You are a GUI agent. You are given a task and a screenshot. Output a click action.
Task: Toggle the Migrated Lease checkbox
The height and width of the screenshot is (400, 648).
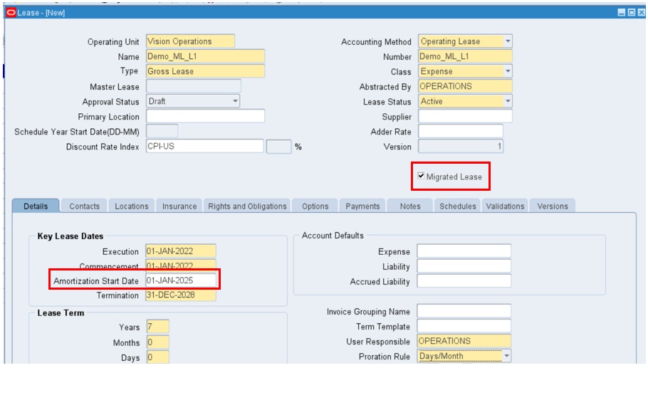click(421, 176)
